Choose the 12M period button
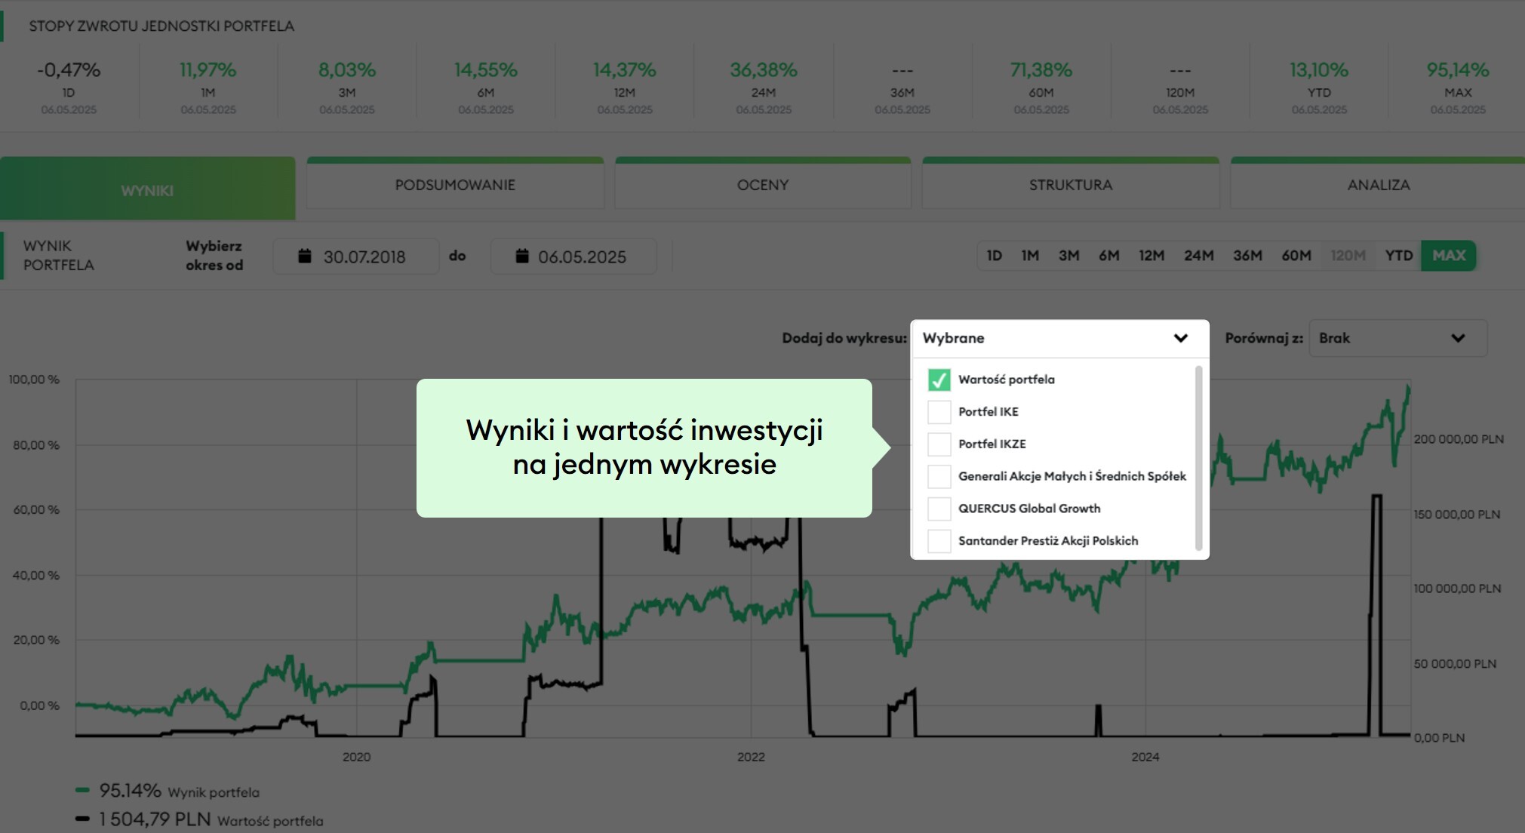 (x=1151, y=256)
